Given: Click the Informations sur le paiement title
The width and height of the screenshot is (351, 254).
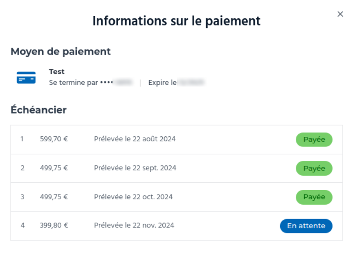Looking at the screenshot, I should (x=176, y=21).
